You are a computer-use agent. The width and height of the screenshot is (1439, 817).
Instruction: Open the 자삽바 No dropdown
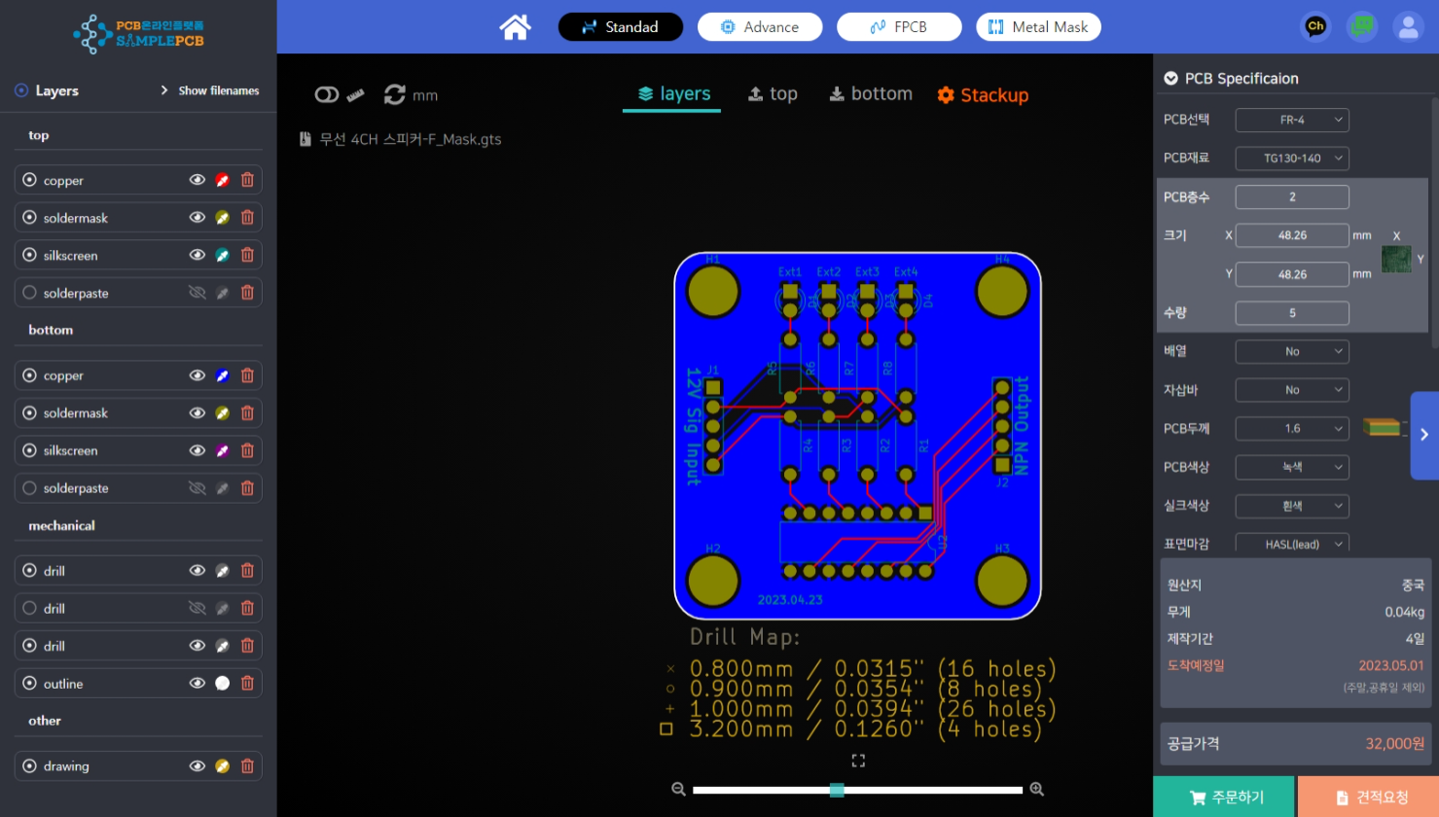(x=1292, y=390)
